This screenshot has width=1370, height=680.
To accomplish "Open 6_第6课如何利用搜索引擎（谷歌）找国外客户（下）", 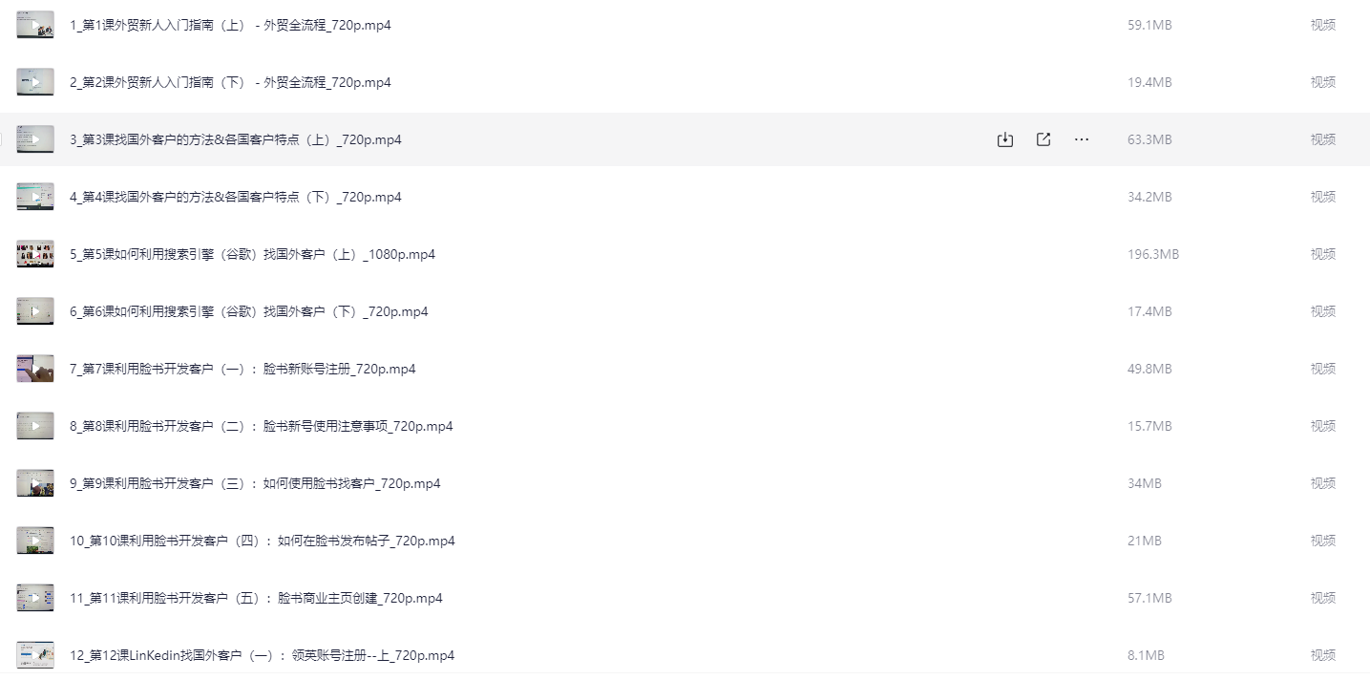I will point(249,311).
